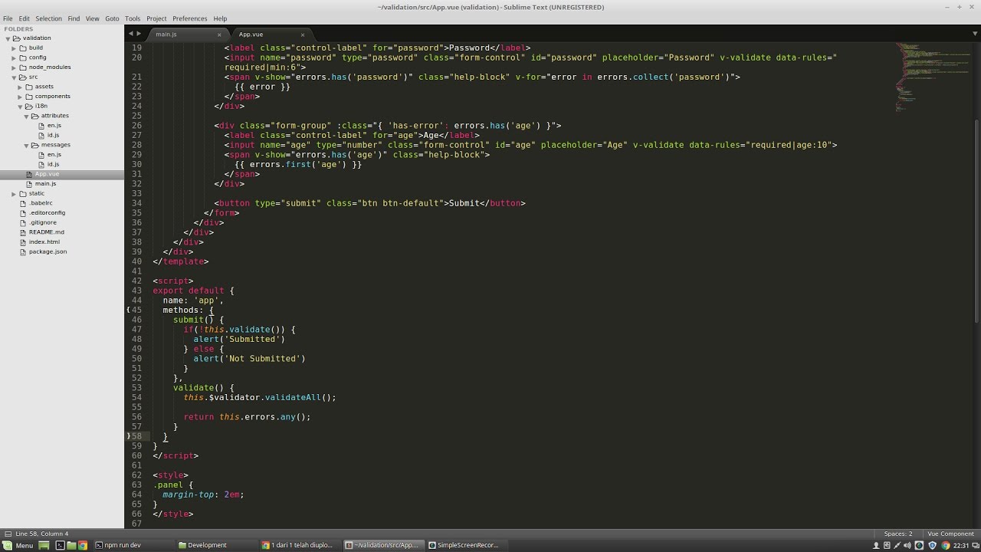Open the Find menu
Viewport: 981px width, 552px height.
[74, 18]
